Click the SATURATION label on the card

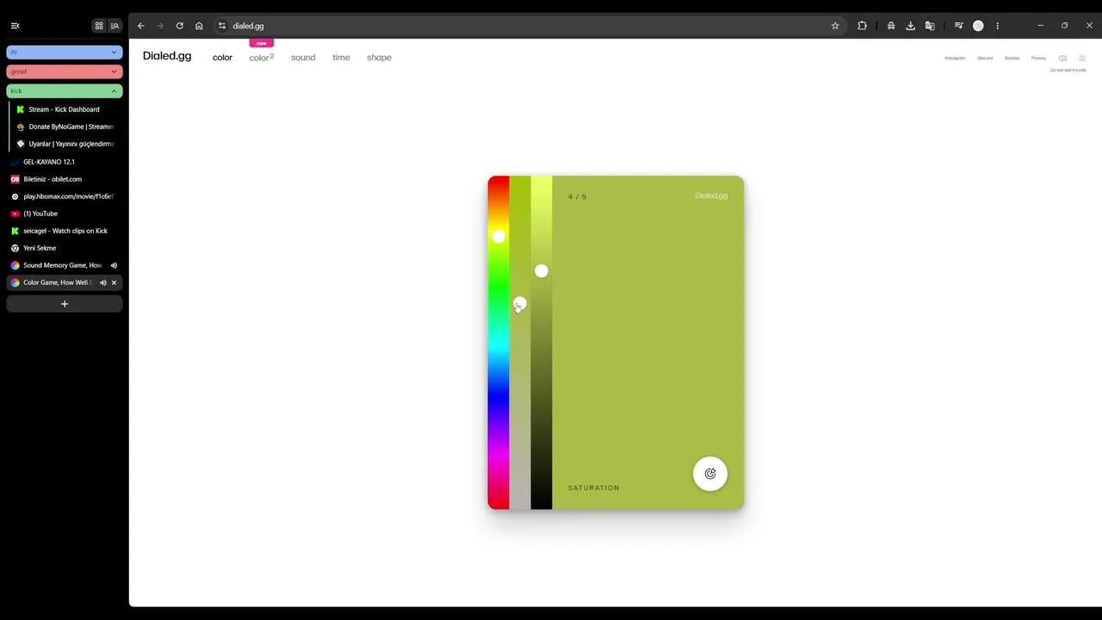[593, 488]
